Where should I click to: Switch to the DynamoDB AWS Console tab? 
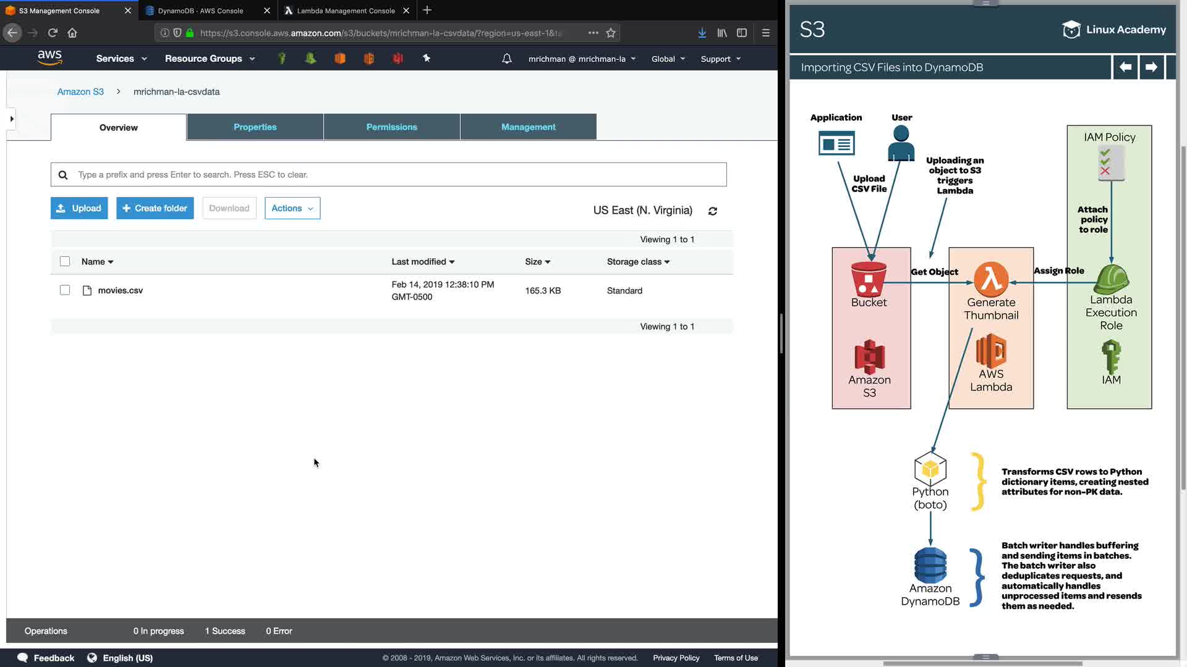point(200,10)
